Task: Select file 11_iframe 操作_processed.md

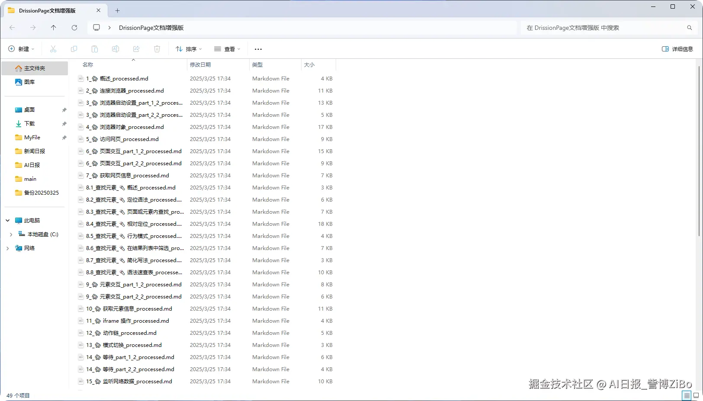Action: pyautogui.click(x=207, y=321)
